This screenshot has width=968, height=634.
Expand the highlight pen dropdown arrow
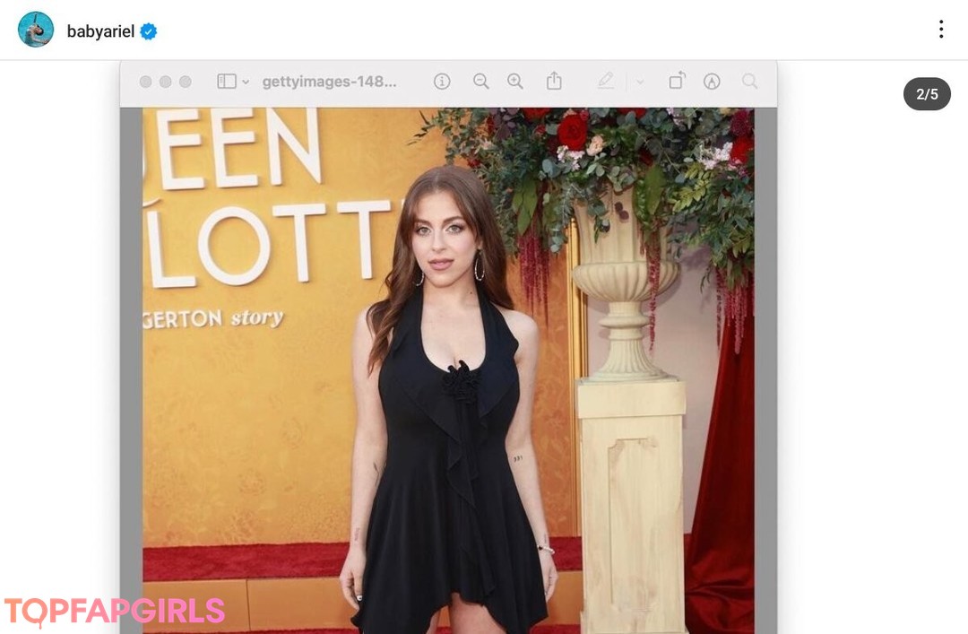point(640,83)
